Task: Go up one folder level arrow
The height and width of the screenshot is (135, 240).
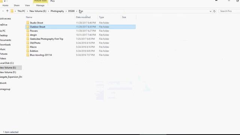Action: (7, 11)
